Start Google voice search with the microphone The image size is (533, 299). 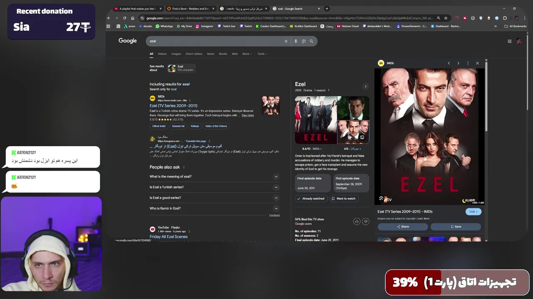pyautogui.click(x=296, y=41)
